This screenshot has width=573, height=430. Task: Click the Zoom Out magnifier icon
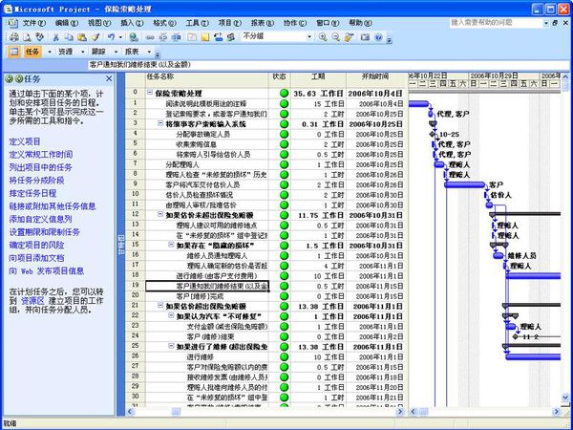336,37
